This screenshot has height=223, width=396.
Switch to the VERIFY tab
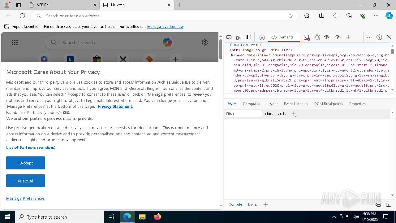(62, 5)
